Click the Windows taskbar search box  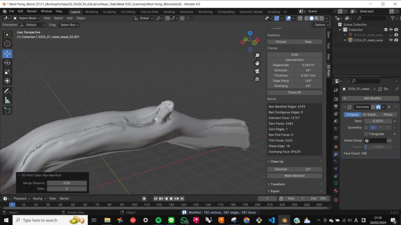click(50, 220)
